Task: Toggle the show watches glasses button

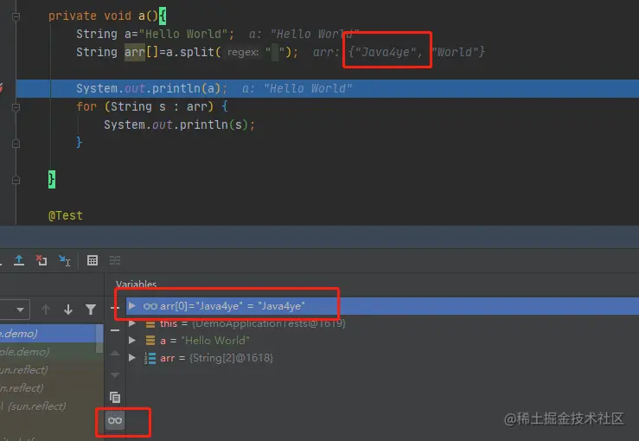Action: [x=115, y=420]
